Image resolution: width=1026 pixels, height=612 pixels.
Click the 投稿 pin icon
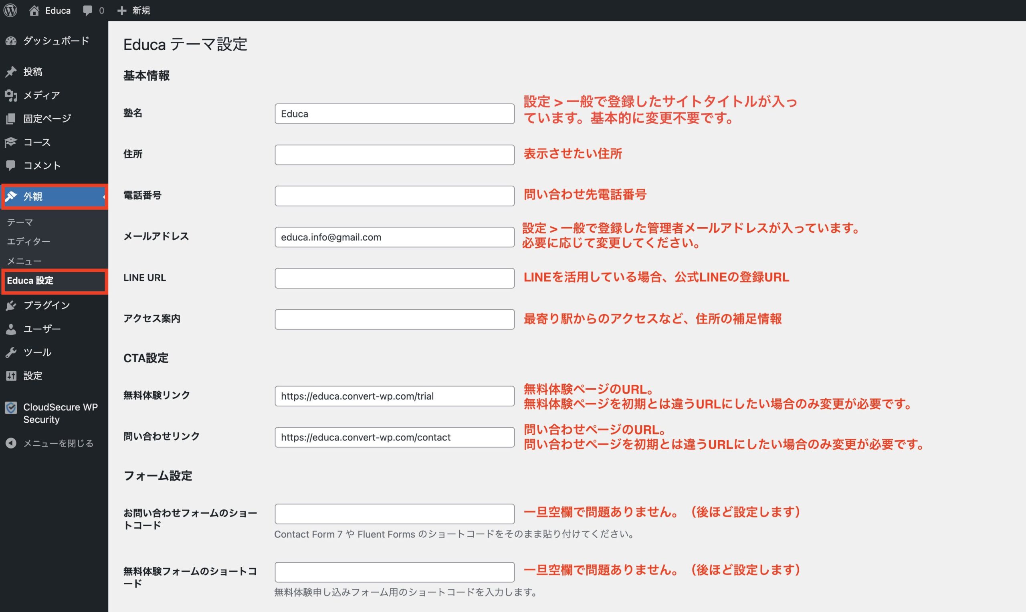point(11,72)
